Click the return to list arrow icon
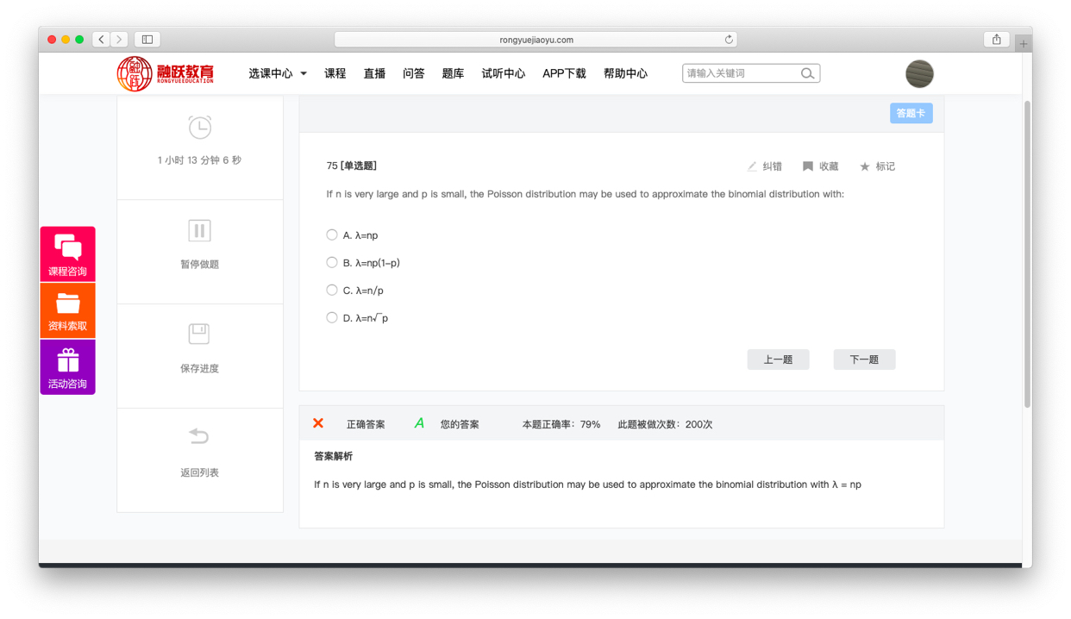Image resolution: width=1071 pixels, height=619 pixels. tap(199, 436)
